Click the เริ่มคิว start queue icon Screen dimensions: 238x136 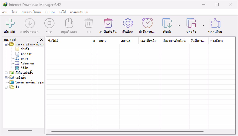167,23
